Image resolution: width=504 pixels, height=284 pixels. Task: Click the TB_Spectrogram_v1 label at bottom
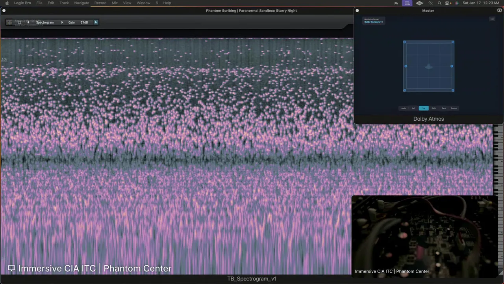coord(252,278)
